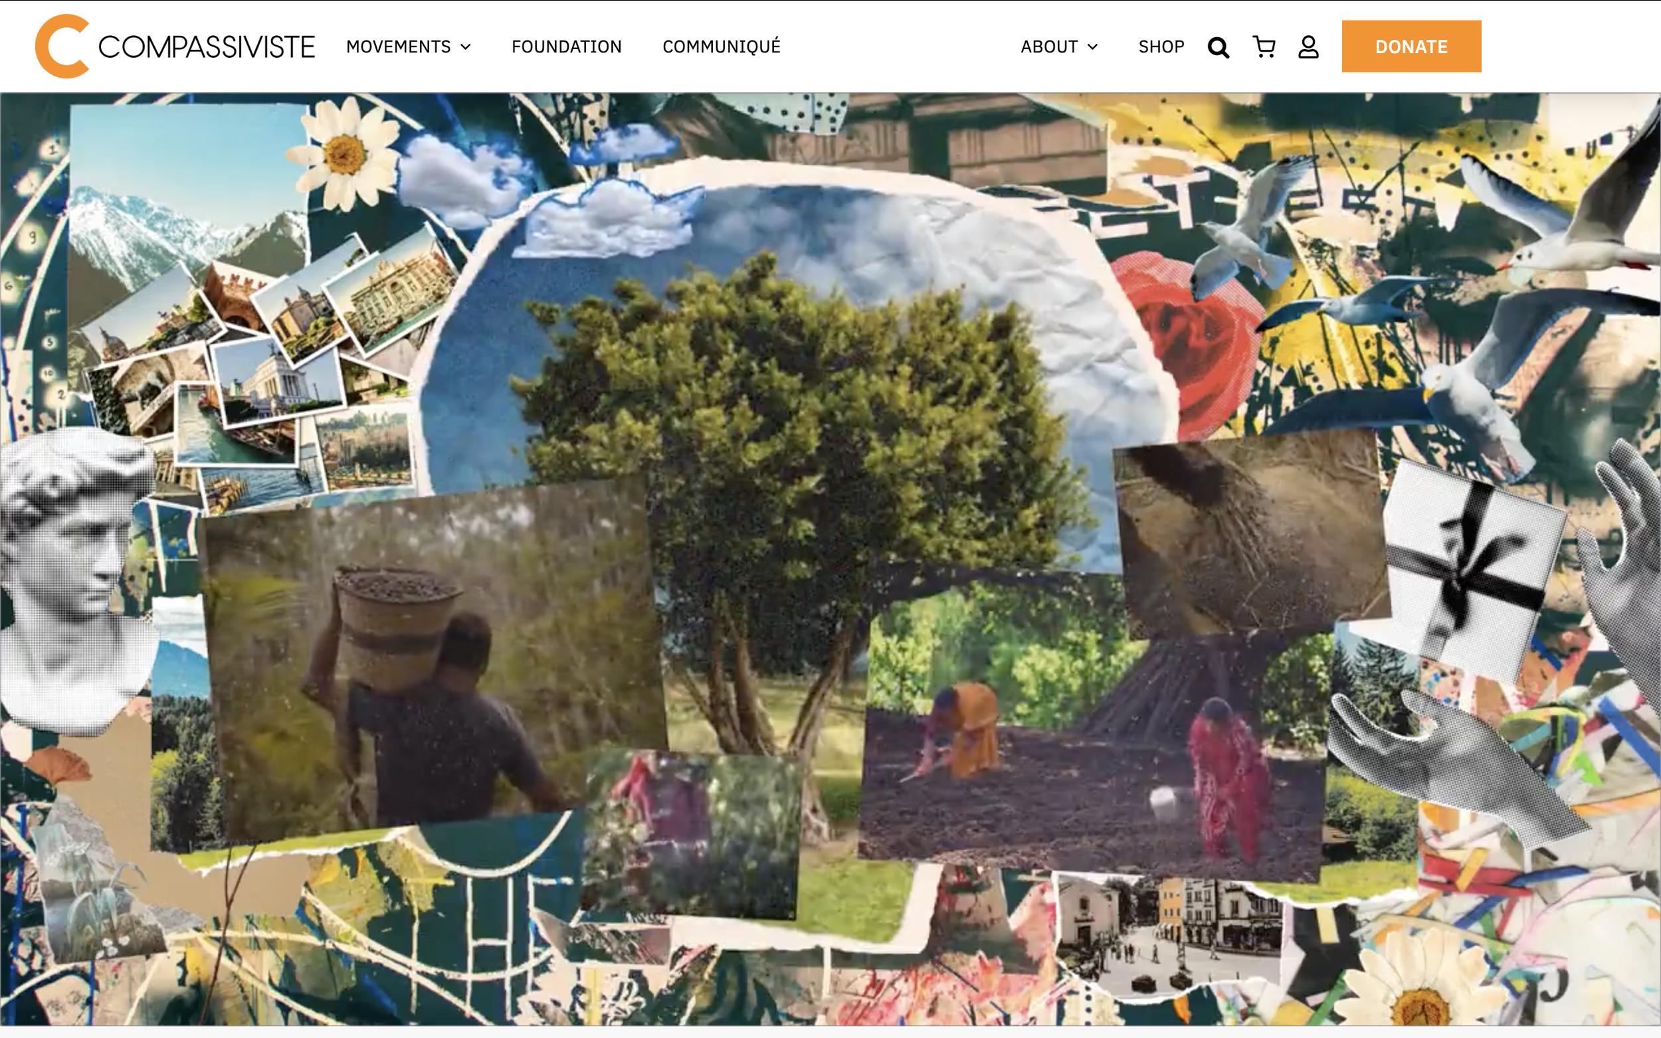Image resolution: width=1661 pixels, height=1038 pixels.
Task: Open the Movements menu label
Action: click(397, 46)
